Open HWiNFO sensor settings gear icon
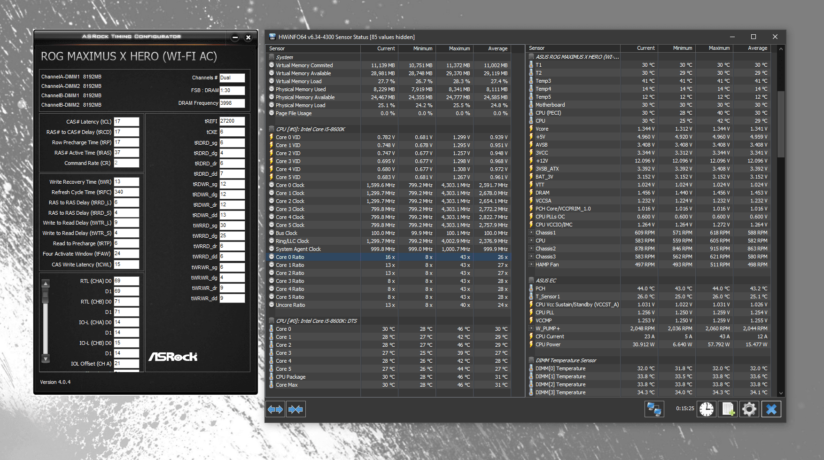824x460 pixels. point(749,409)
